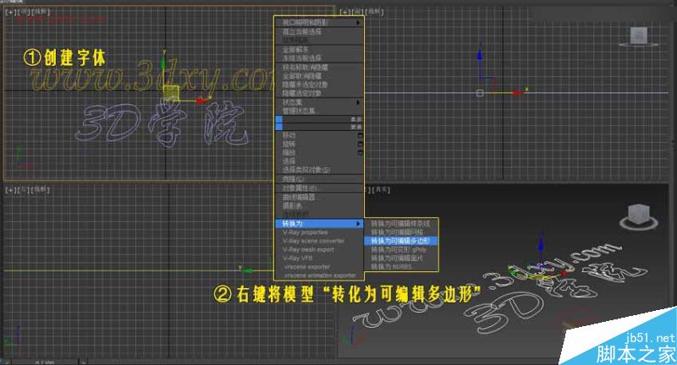Choose V-Ray mesh export entry

pyautogui.click(x=308, y=250)
